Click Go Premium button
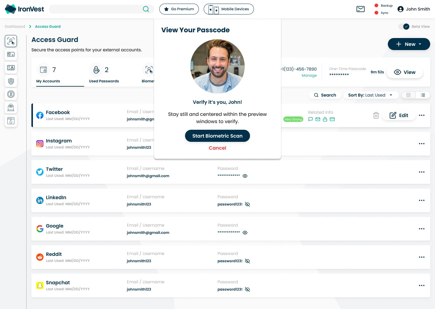The width and height of the screenshot is (435, 309). (x=179, y=9)
